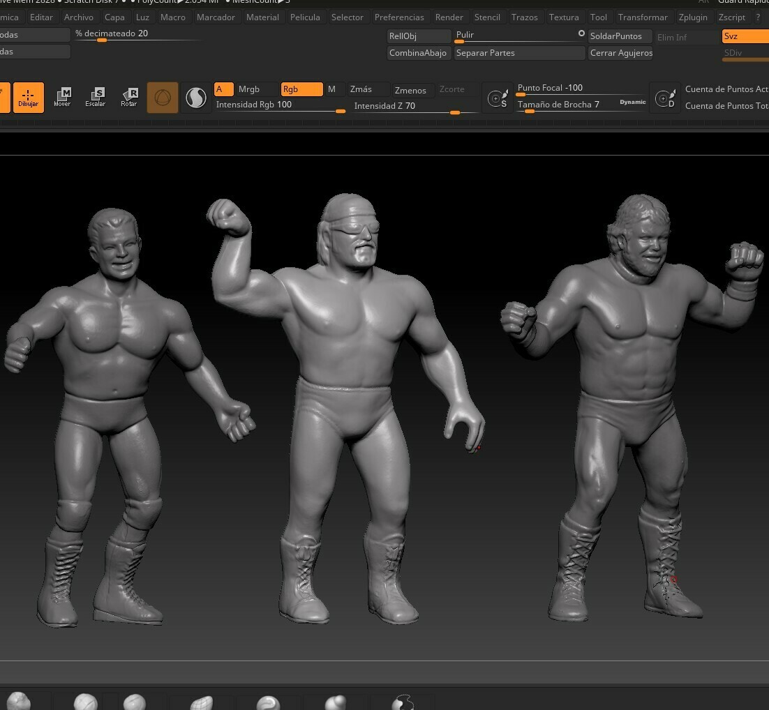Select the Rotar (Rotate) tool icon
Screen dimensions: 769x710
129,97
